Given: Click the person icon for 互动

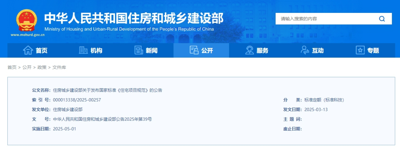Looking at the screenshot, I should coord(305,51).
